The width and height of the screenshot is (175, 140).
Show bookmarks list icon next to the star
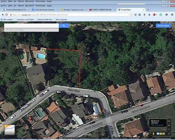tap(140, 15)
